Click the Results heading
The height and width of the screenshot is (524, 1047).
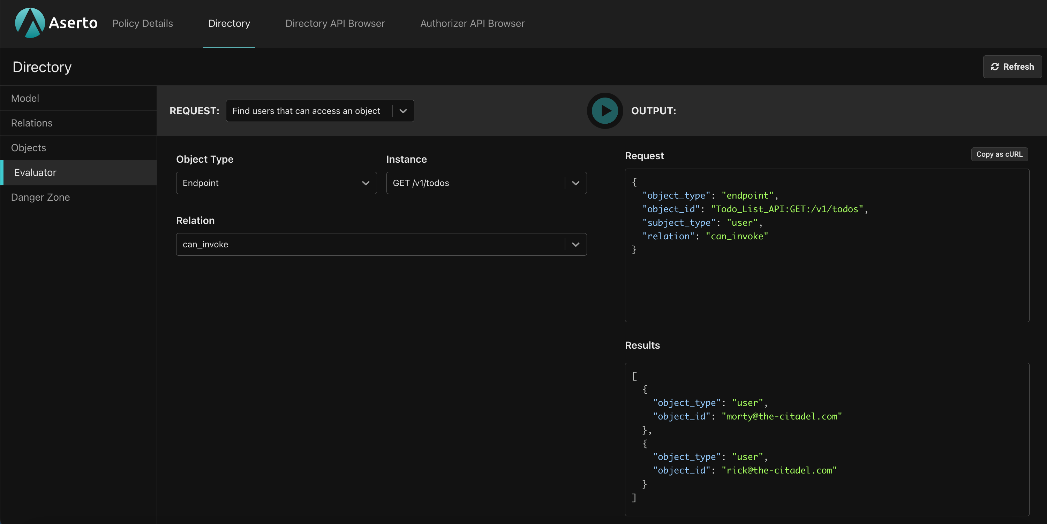click(642, 345)
